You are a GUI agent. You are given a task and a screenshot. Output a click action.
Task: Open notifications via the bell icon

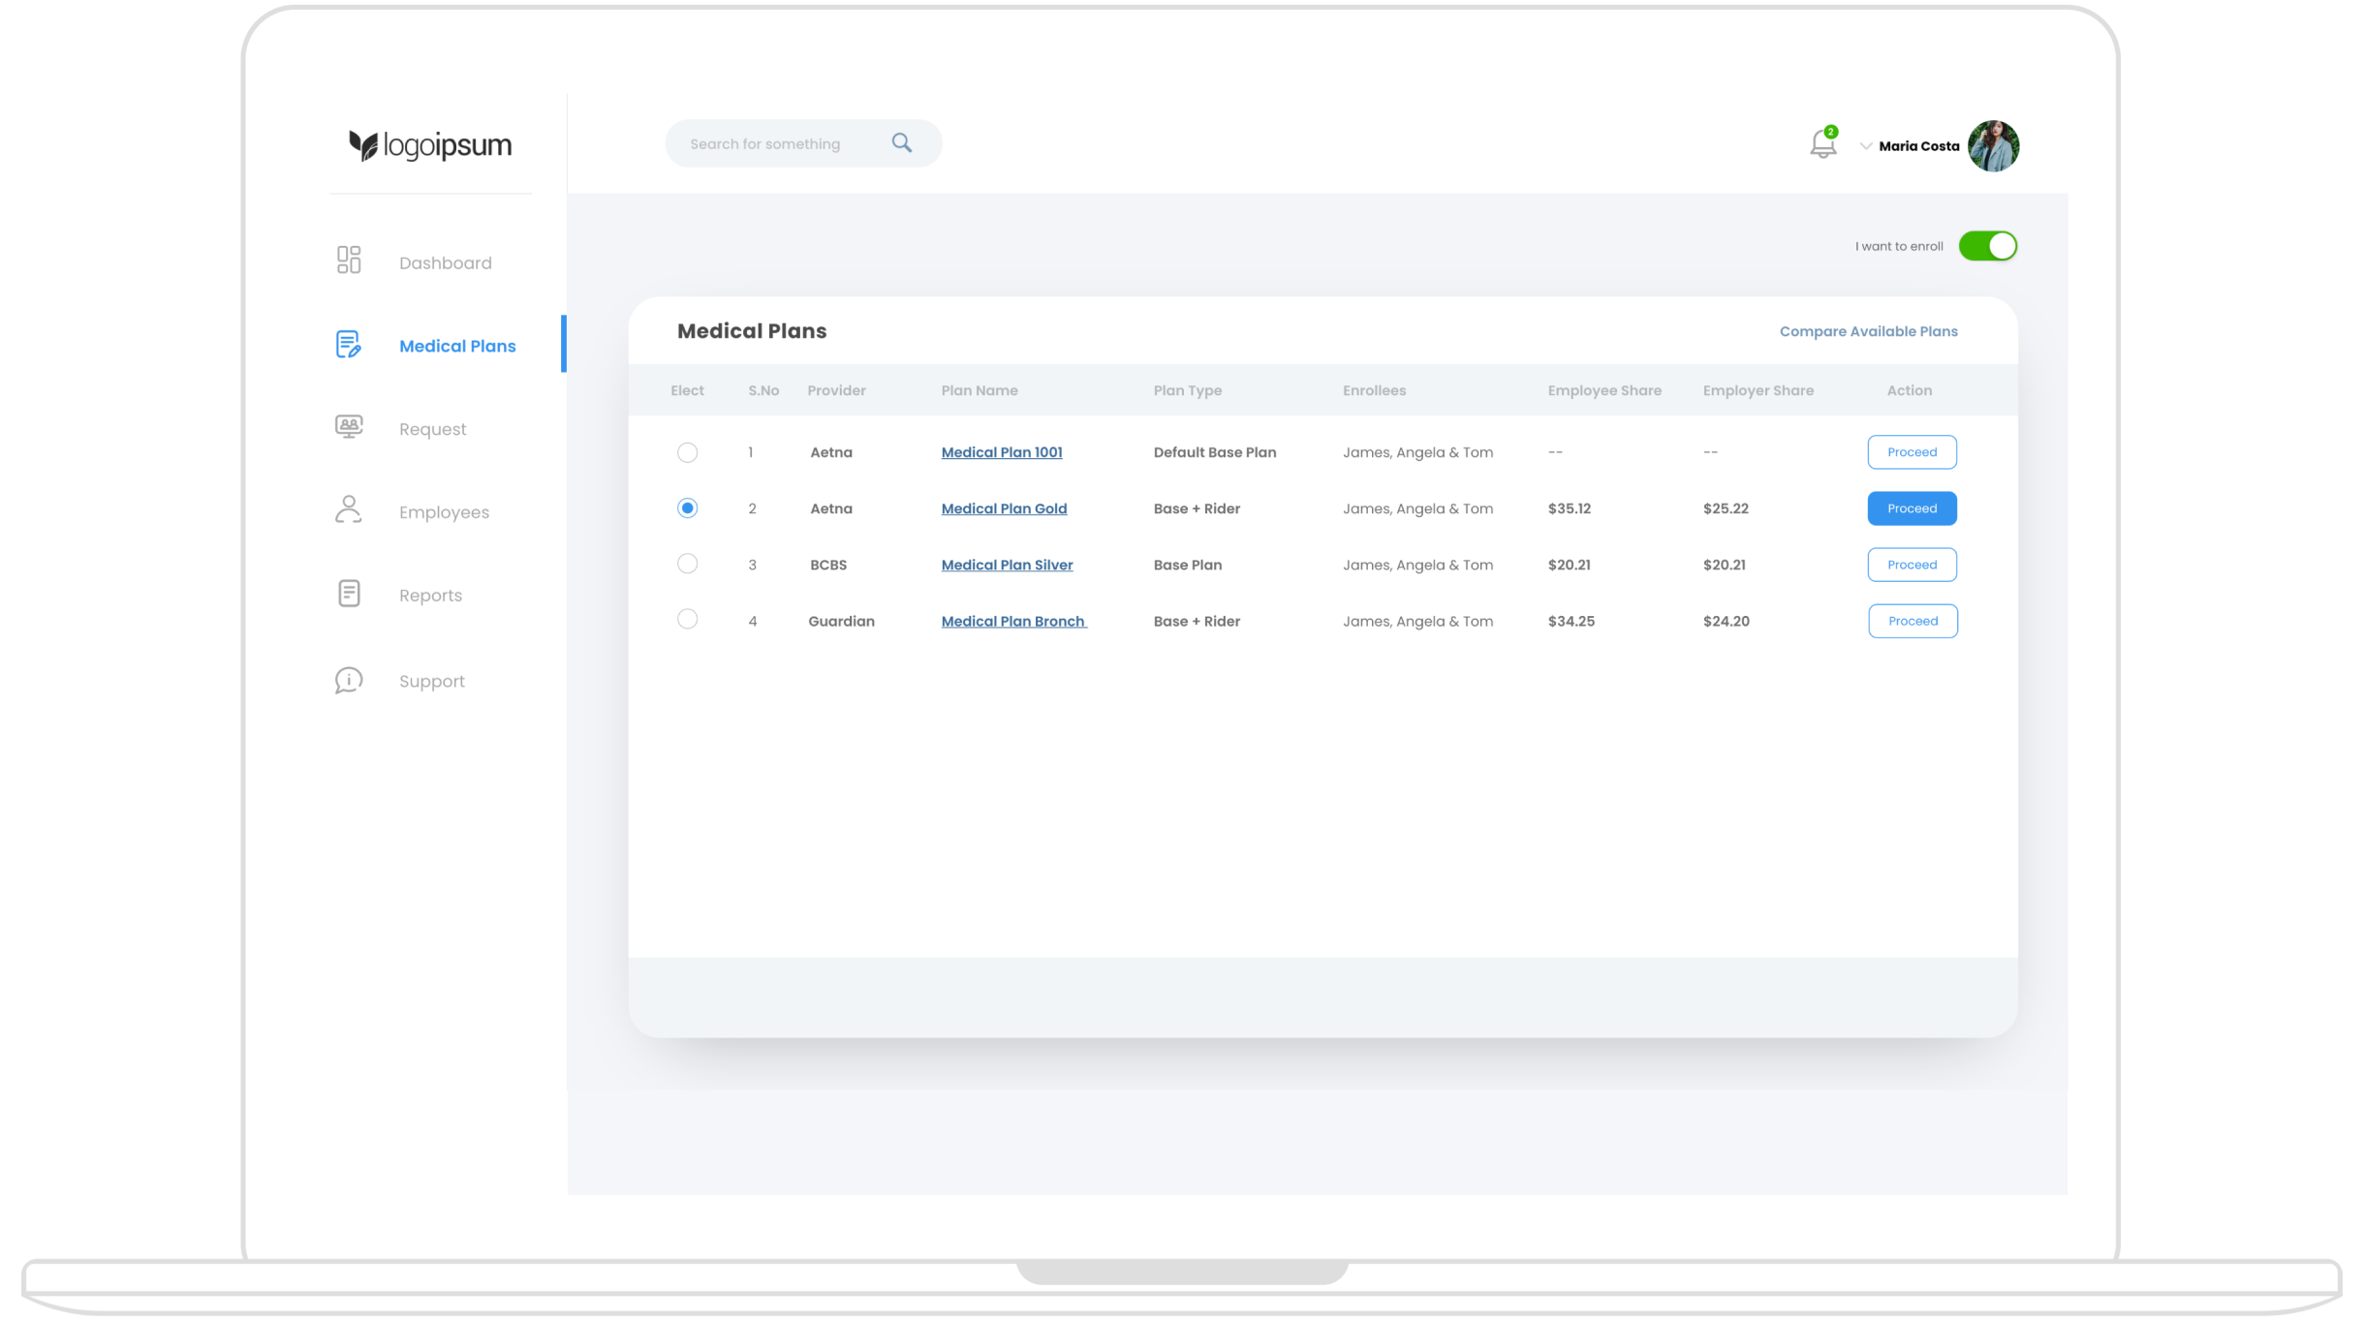[1822, 145]
